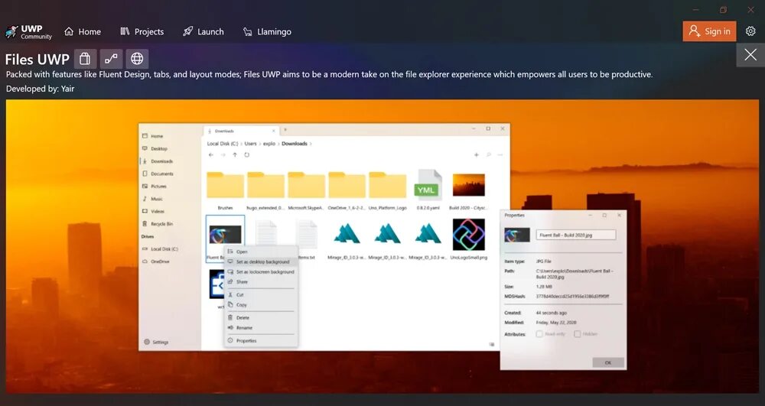The image size is (765, 406).
Task: Open the Launch page
Action: [203, 31]
